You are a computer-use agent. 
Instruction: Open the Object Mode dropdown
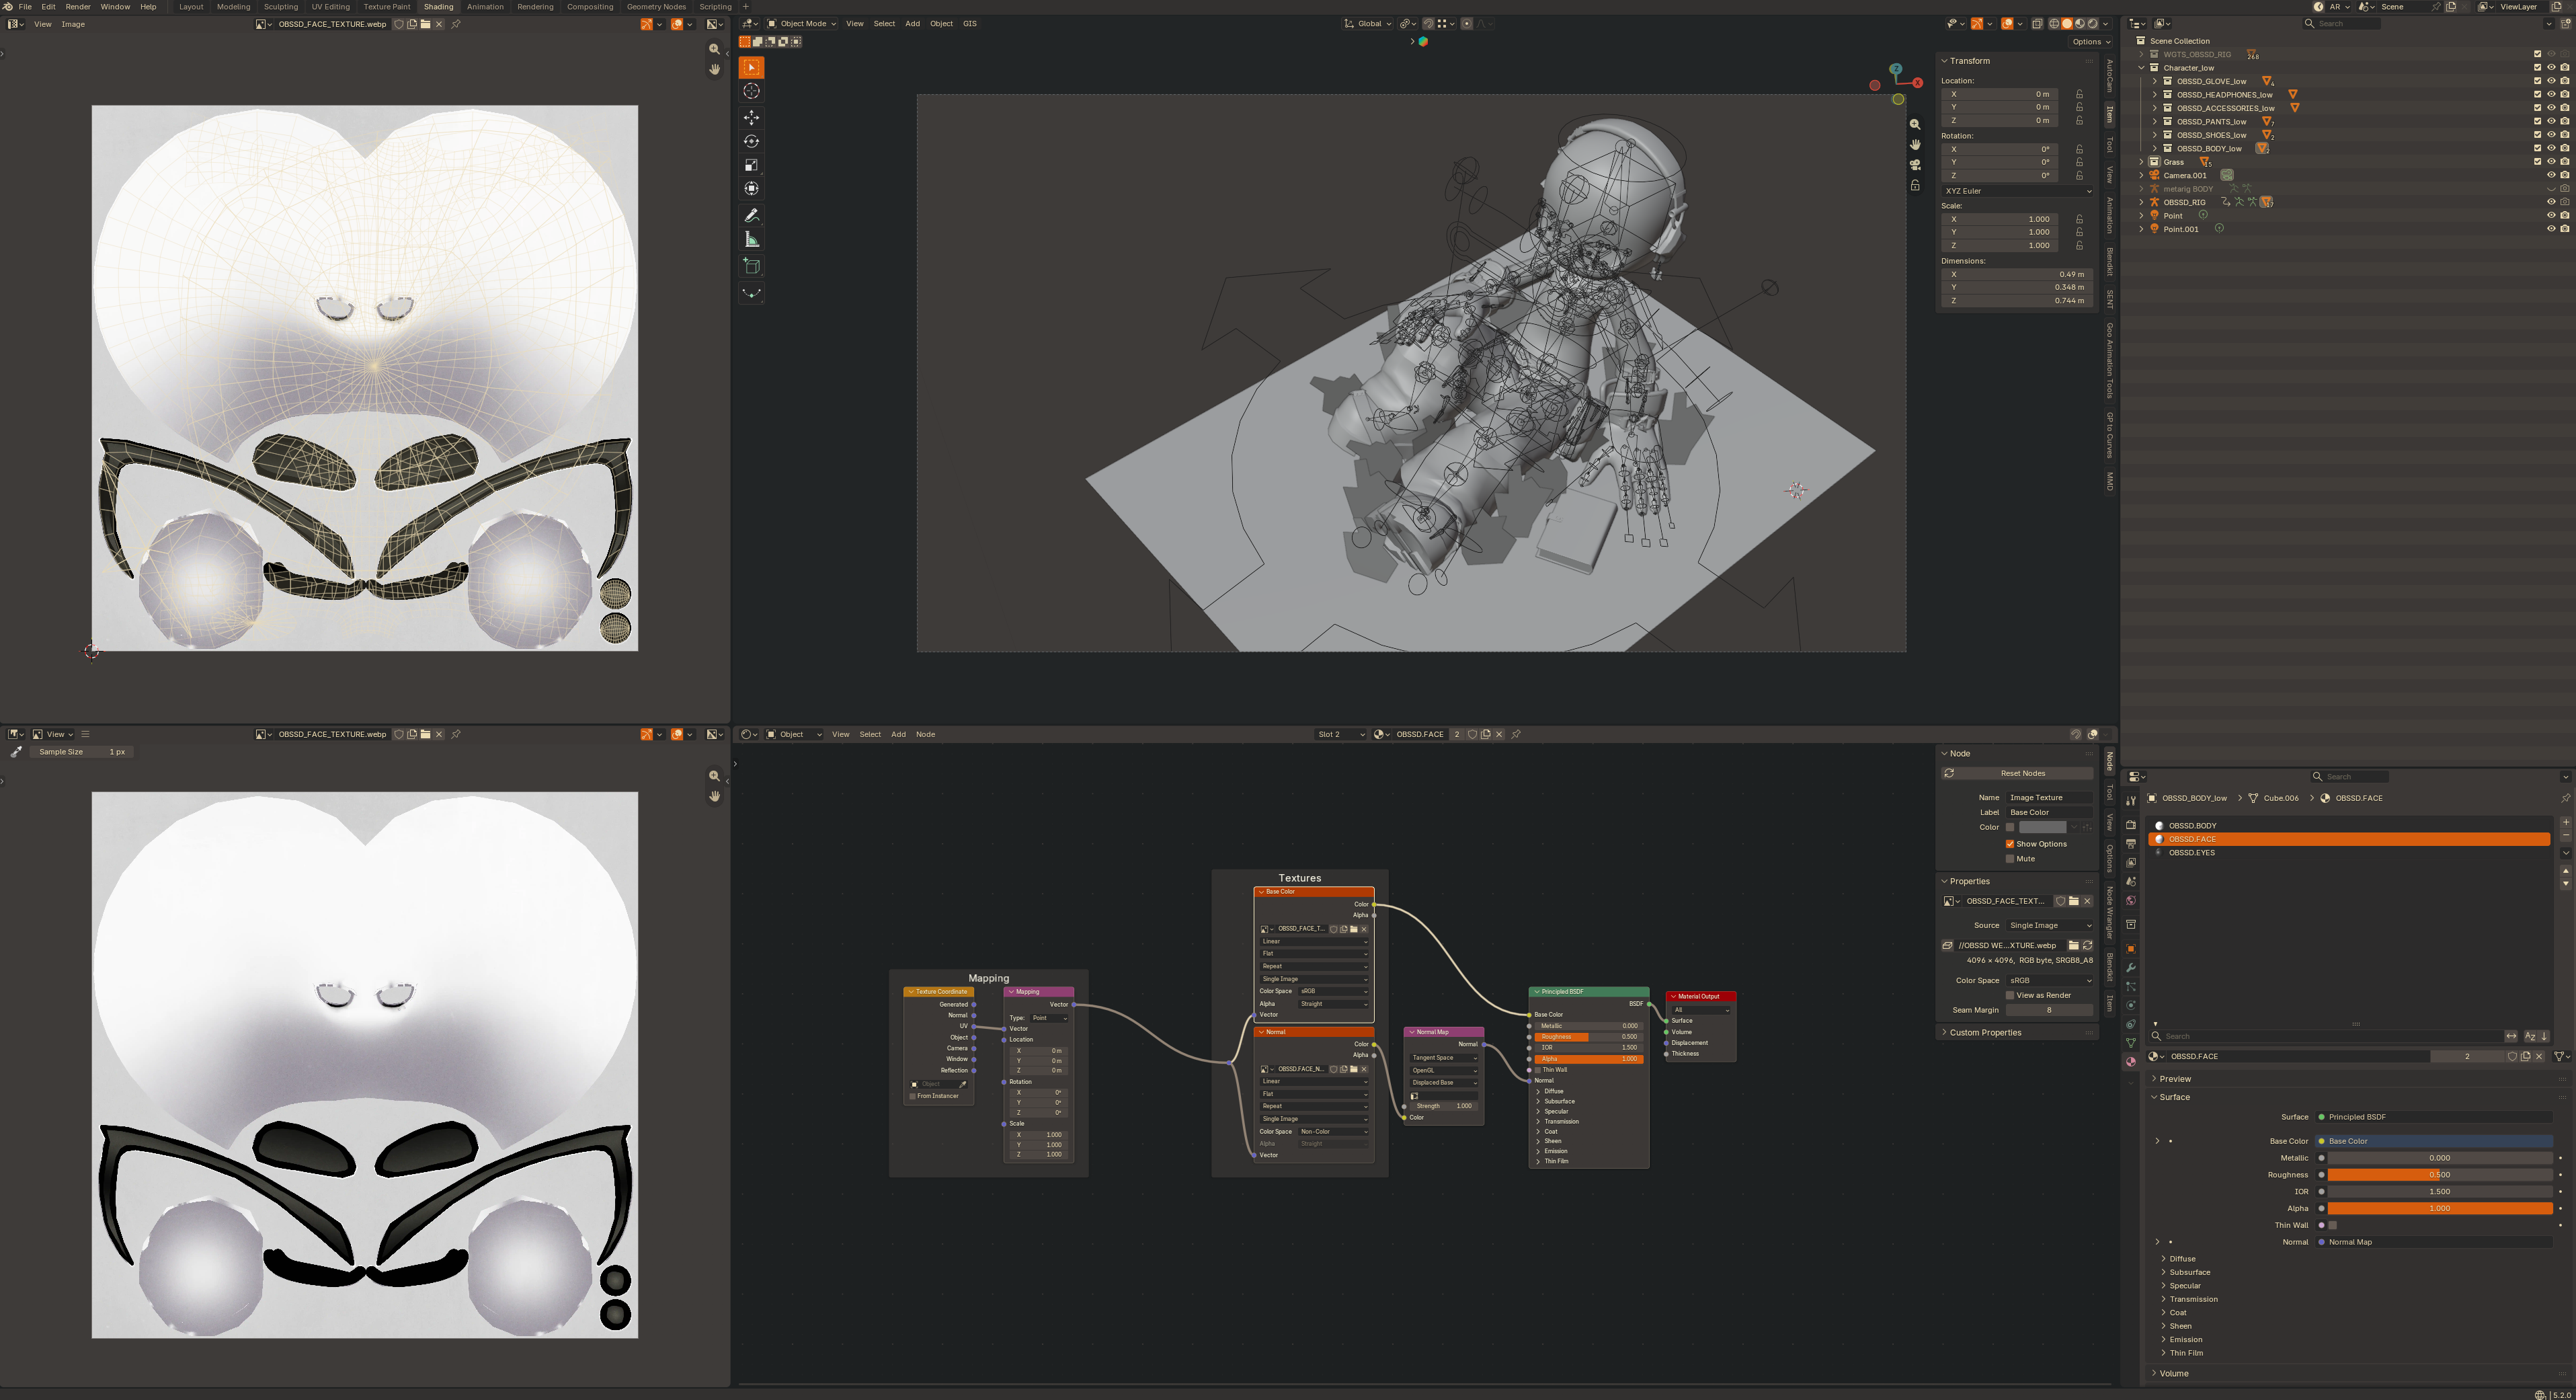coord(802,24)
